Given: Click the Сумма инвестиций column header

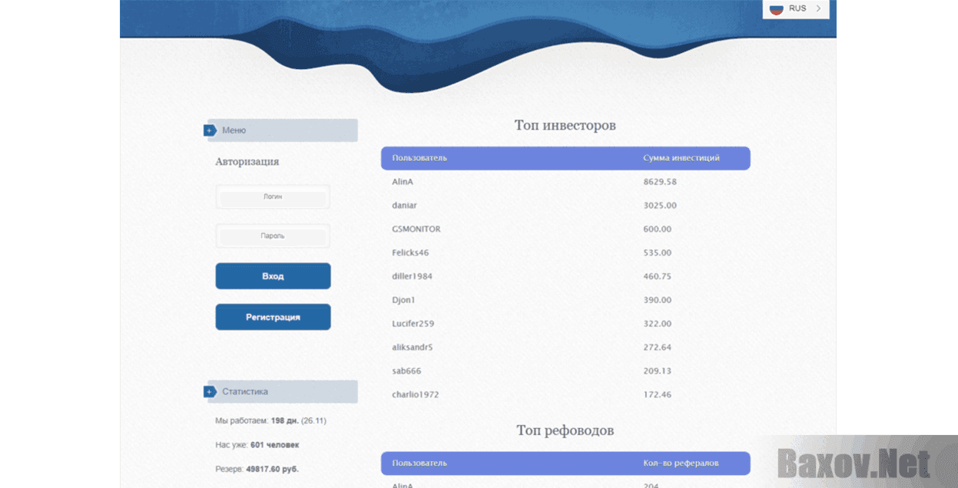Looking at the screenshot, I should 681,158.
